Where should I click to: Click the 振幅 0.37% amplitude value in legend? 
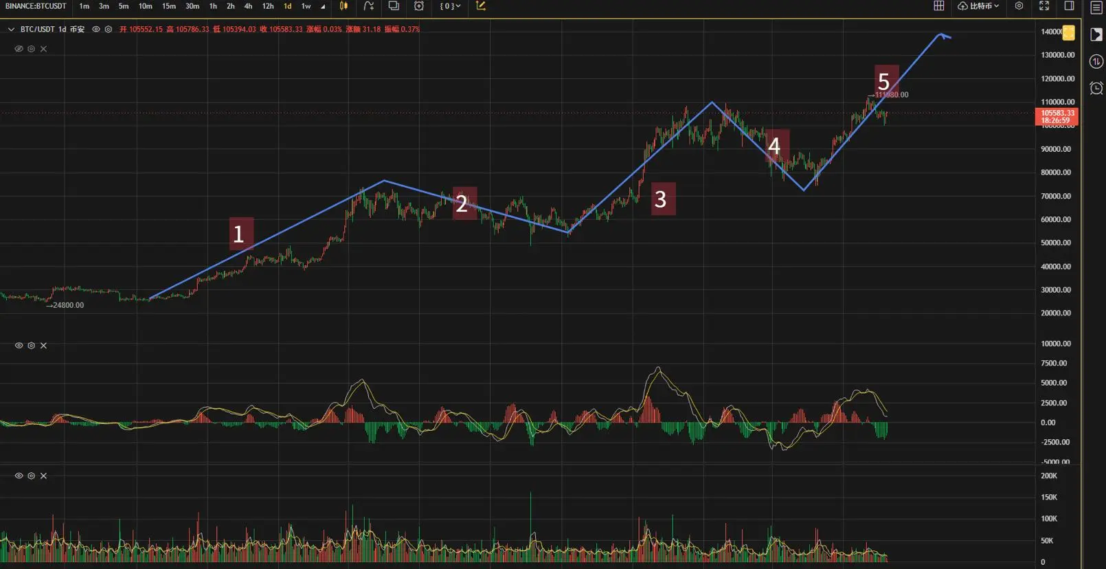[x=402, y=30]
